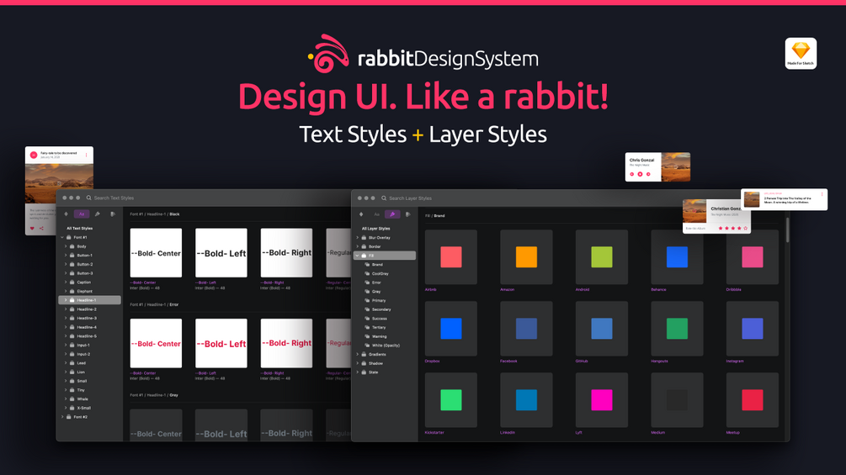Expand the Font #2 group
This screenshot has width=846, height=475.
pos(62,417)
